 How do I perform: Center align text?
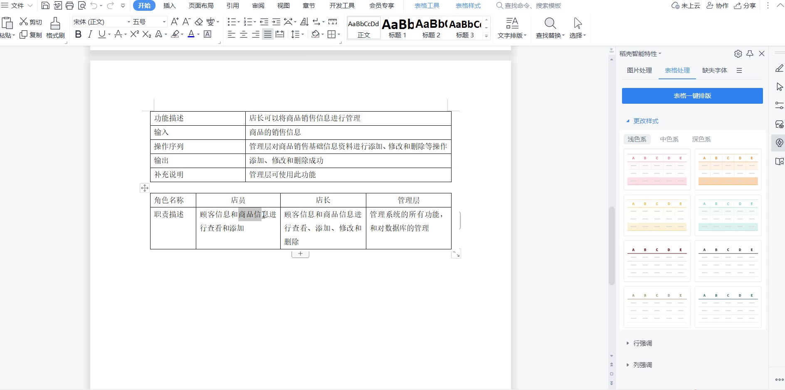[x=244, y=34]
